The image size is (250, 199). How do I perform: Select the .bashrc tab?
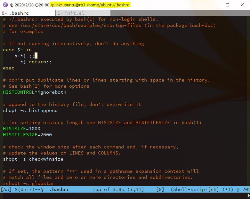pyautogui.click(x=28, y=13)
